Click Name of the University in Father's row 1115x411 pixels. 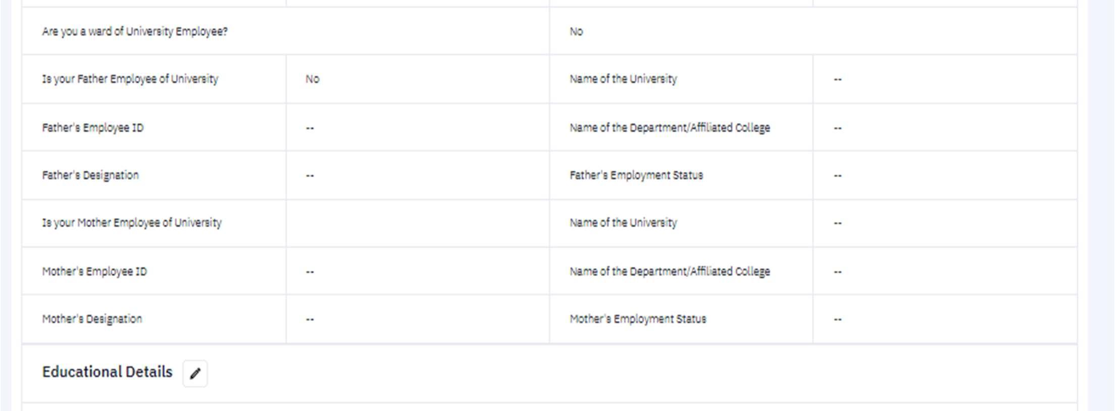click(623, 79)
